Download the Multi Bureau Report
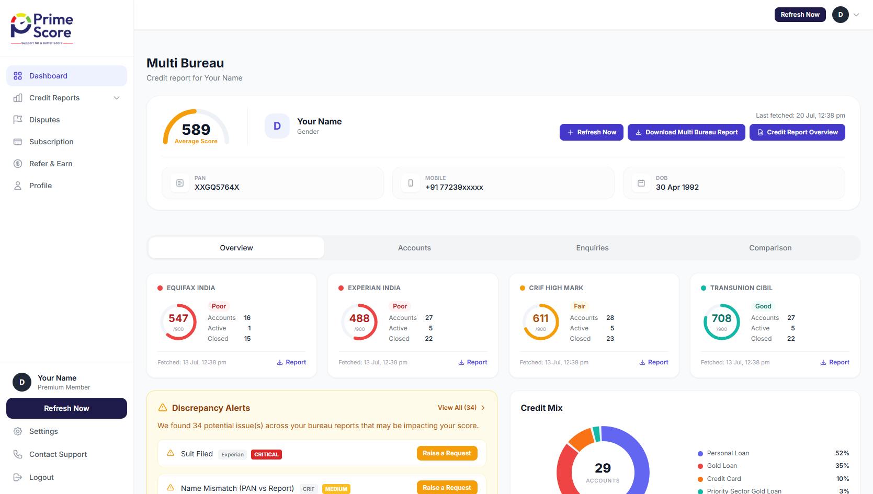Screen dimensions: 873x494 (686, 132)
